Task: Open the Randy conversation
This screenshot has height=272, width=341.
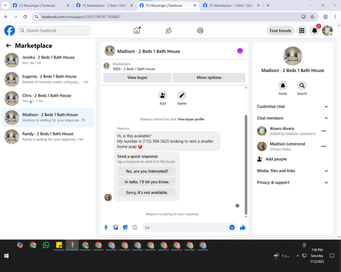Action: point(48,137)
